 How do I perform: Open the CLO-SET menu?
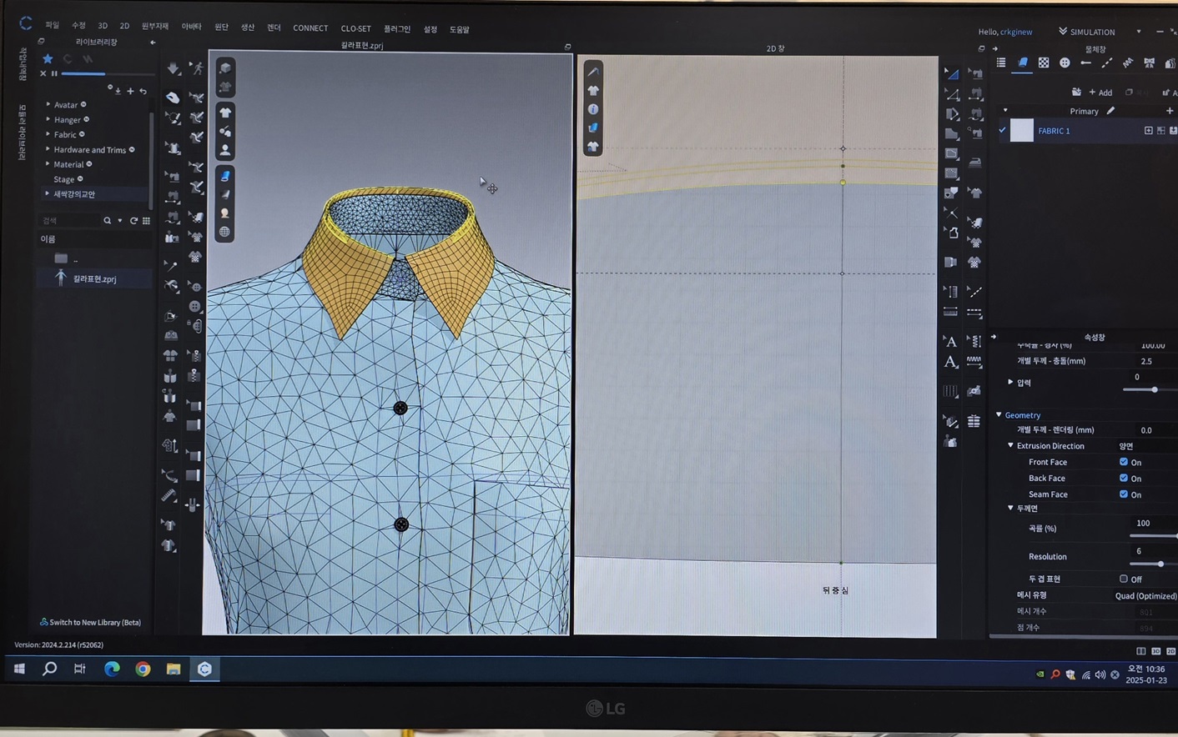[x=355, y=28]
